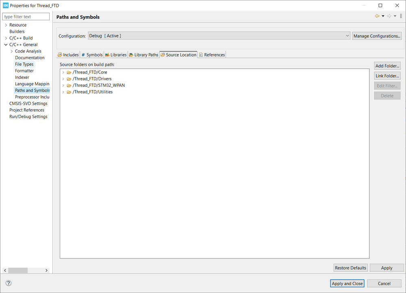This screenshot has width=406, height=293.
Task: Switch to the Library Paths tab
Action: click(x=143, y=55)
